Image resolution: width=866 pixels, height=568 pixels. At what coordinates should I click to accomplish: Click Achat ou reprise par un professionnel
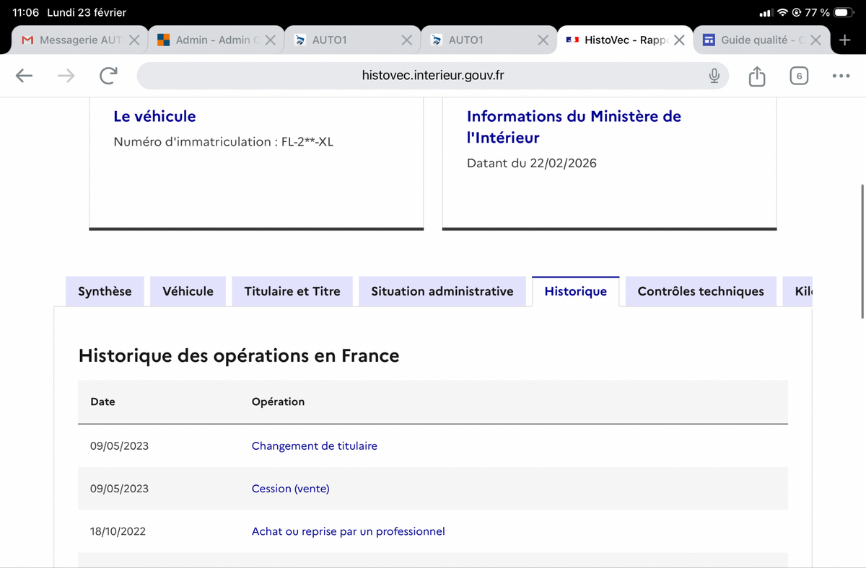point(348,531)
